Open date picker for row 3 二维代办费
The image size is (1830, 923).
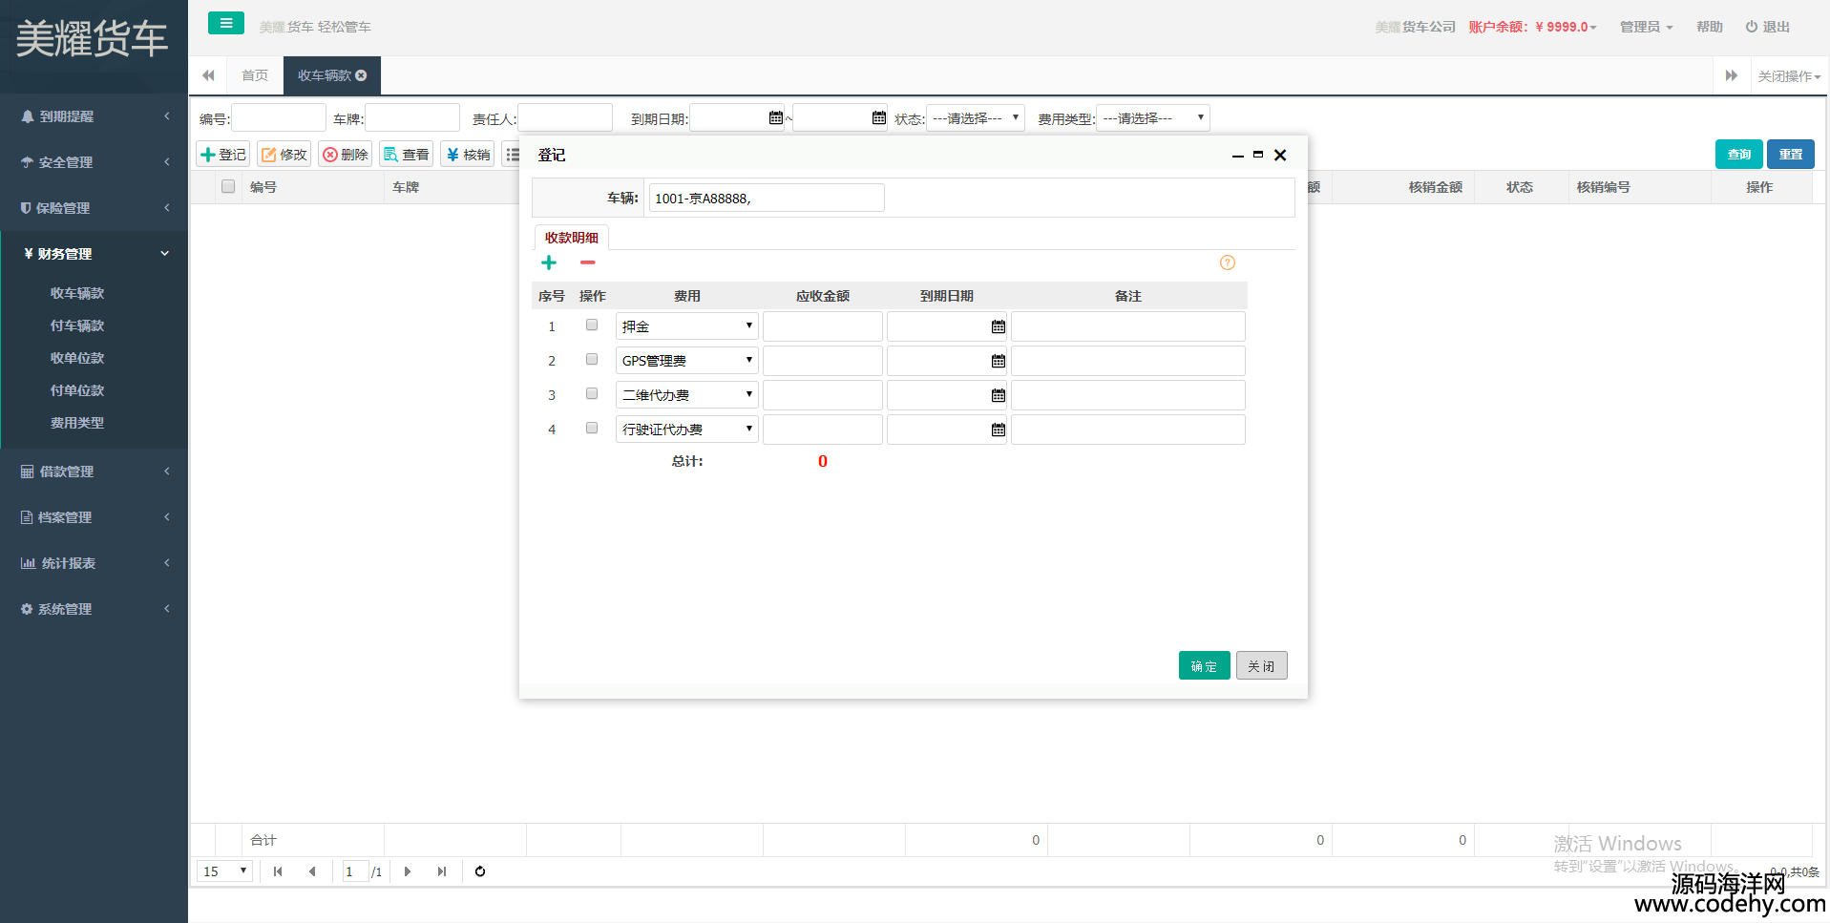(999, 395)
